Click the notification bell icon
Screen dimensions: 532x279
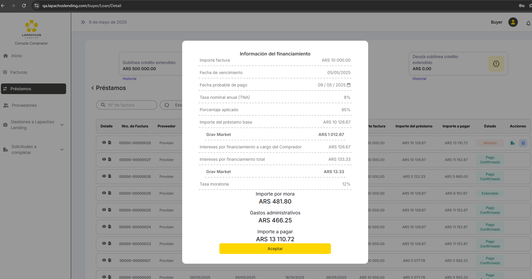coord(528,23)
